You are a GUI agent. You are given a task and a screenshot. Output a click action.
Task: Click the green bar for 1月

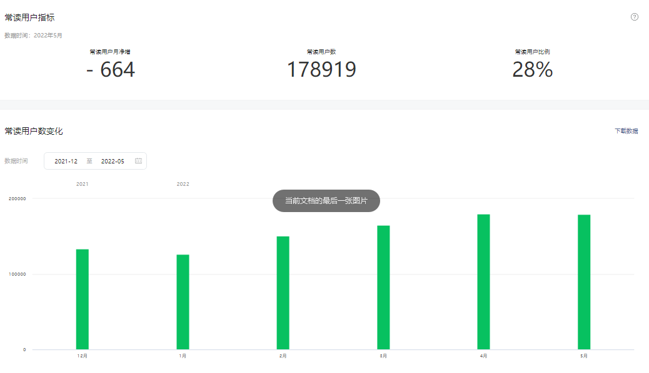coord(183,302)
